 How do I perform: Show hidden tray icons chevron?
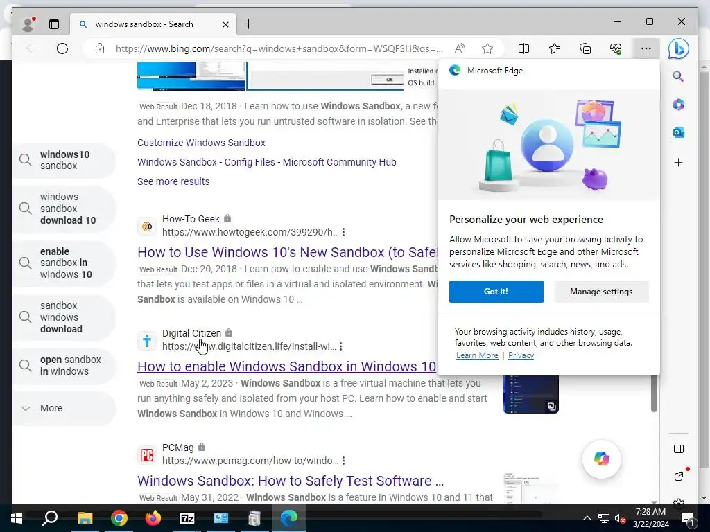(587, 518)
